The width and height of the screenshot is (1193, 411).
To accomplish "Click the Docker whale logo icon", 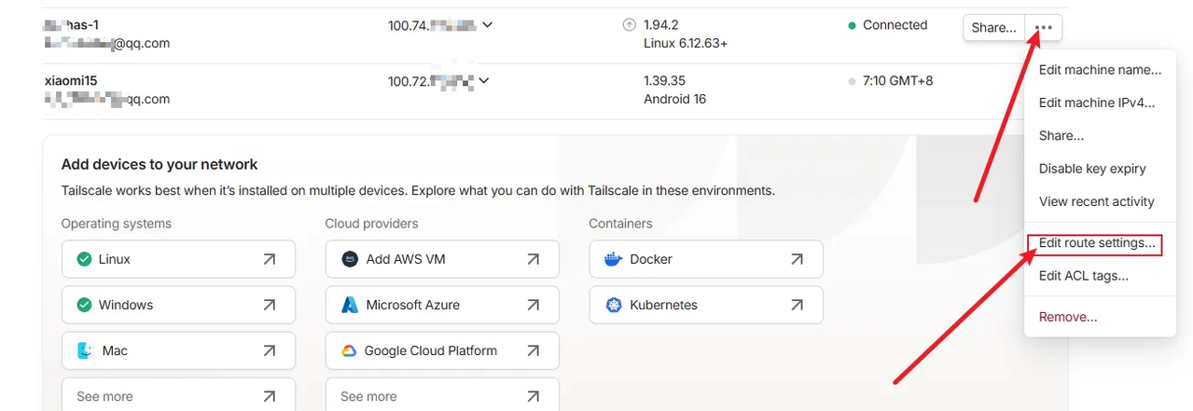I will coord(613,259).
